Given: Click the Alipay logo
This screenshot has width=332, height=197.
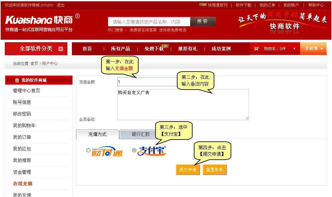Looking at the screenshot, I should [x=151, y=151].
